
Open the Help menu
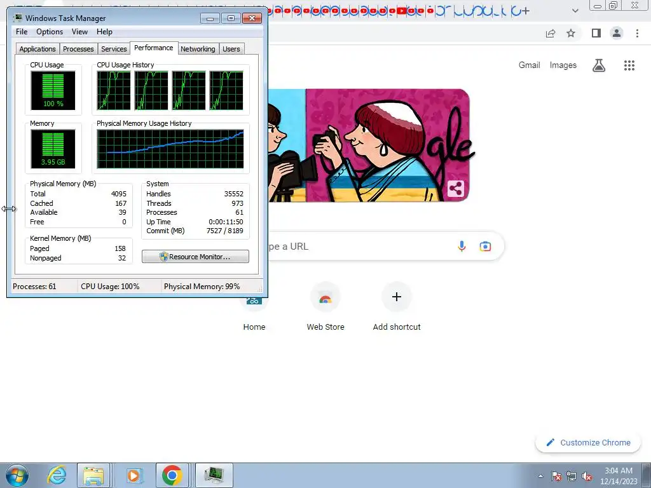click(x=104, y=32)
